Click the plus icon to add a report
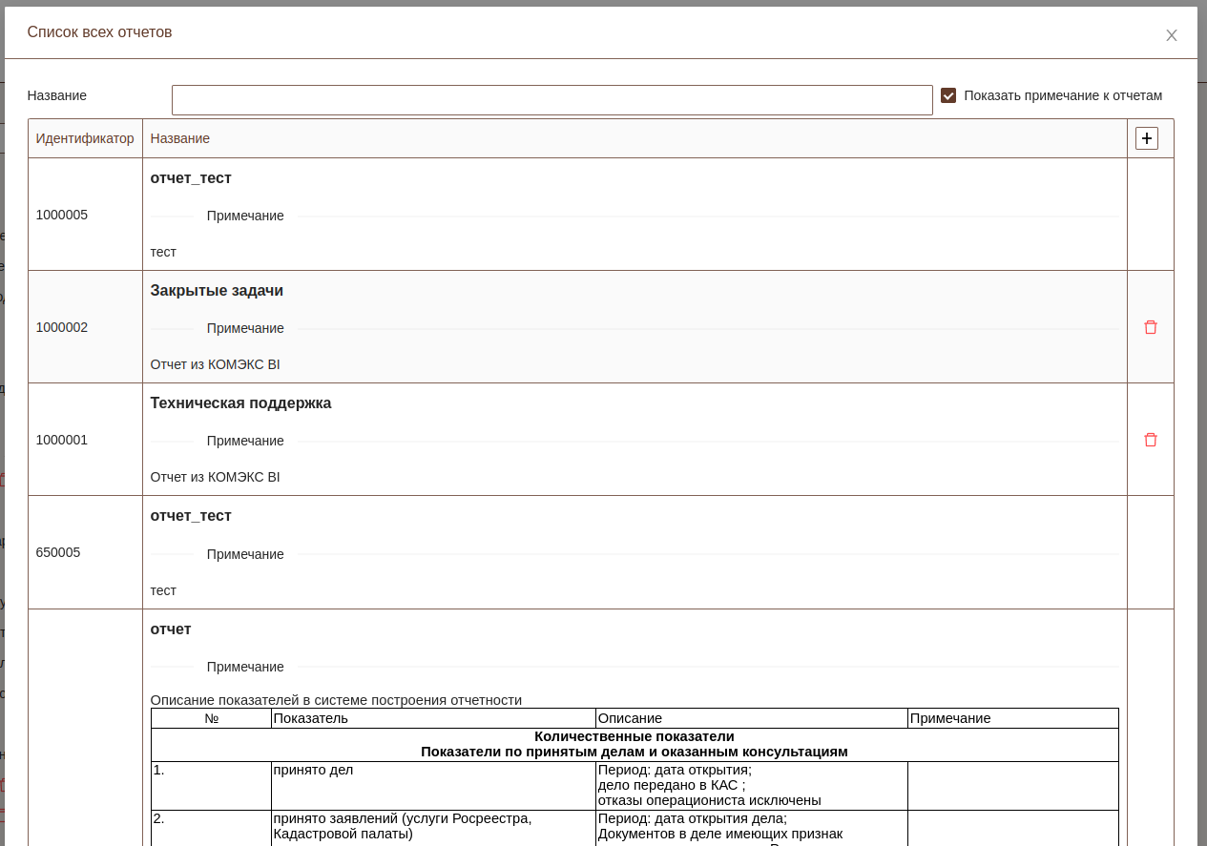The height and width of the screenshot is (846, 1207). pyautogui.click(x=1146, y=138)
